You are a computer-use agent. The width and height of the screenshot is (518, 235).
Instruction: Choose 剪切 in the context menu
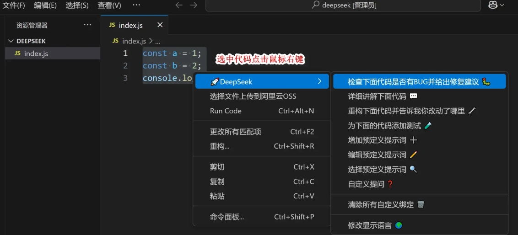click(x=262, y=167)
